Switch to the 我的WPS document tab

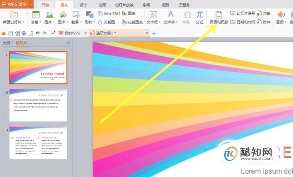point(69,33)
